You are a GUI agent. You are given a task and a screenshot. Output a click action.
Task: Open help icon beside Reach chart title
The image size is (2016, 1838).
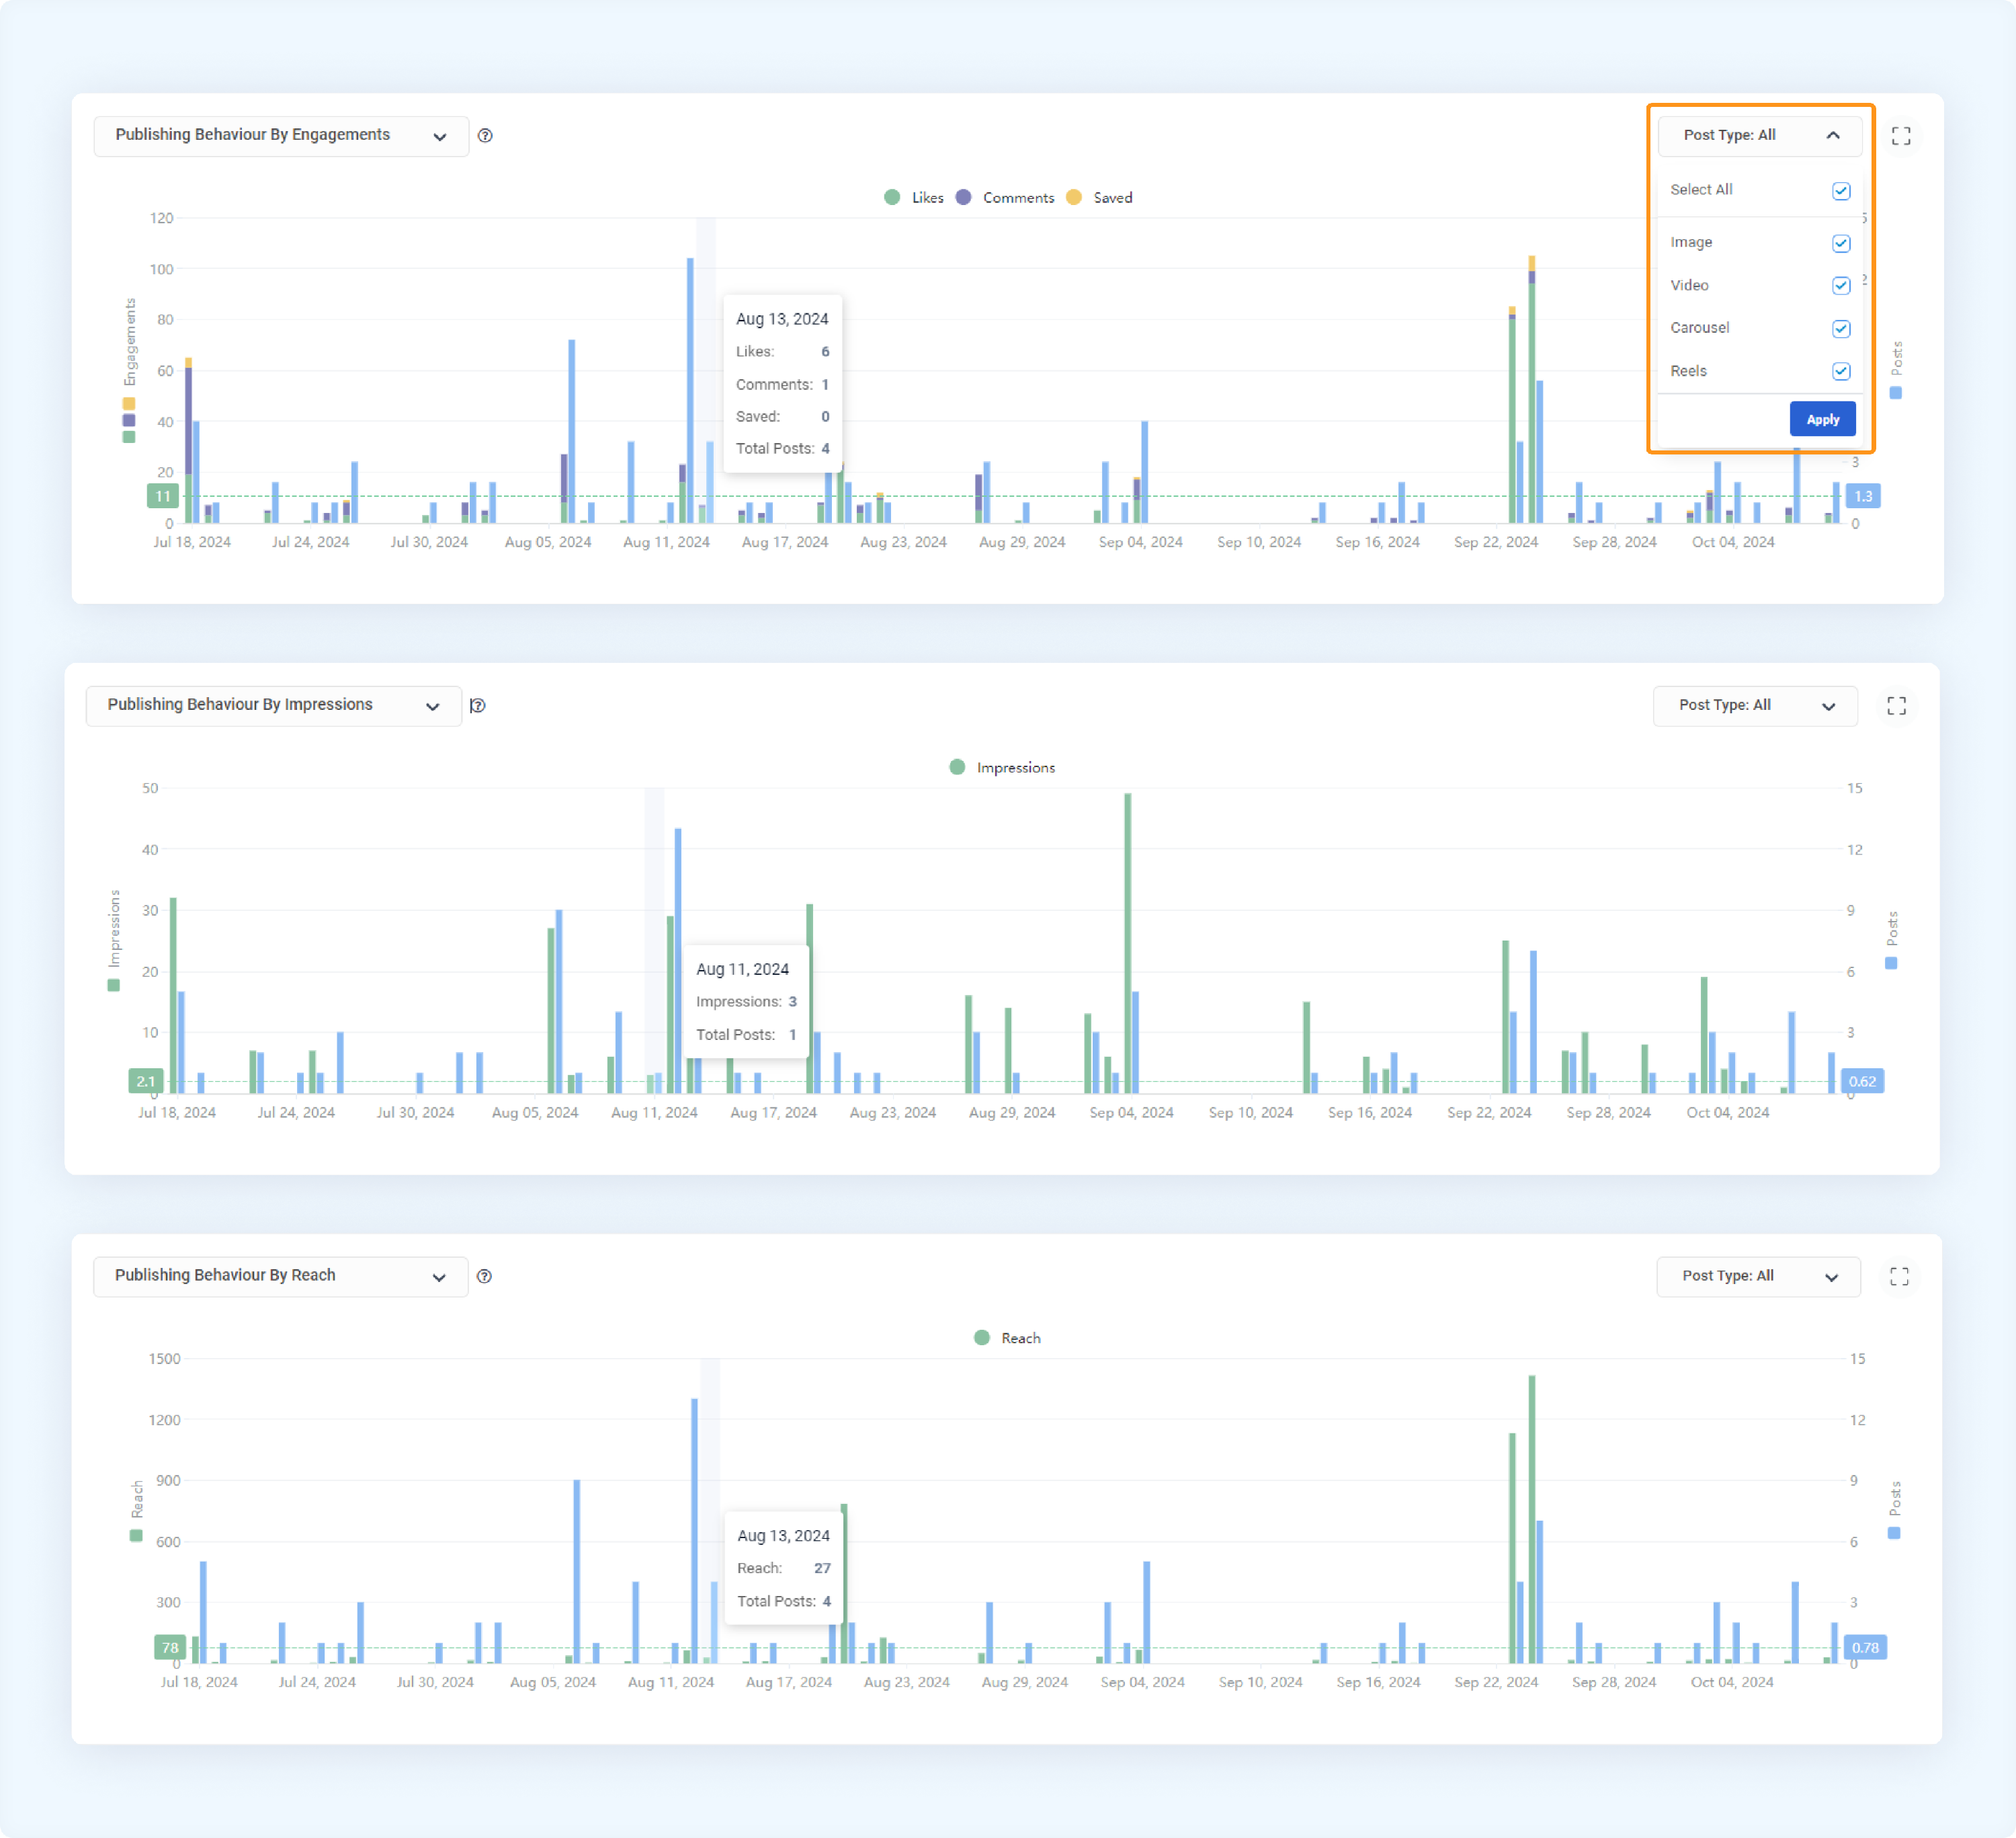click(x=484, y=1276)
